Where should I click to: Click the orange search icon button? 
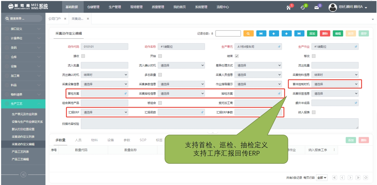coord(248,33)
